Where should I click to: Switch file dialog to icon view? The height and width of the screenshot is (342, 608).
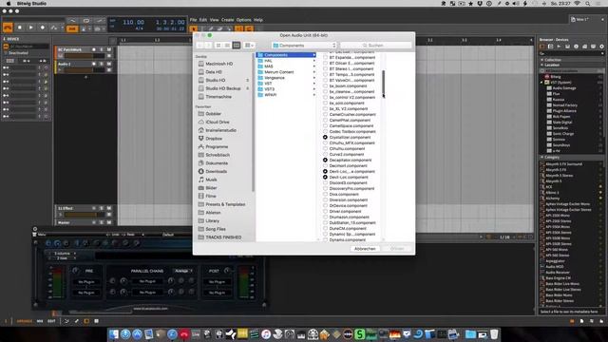coord(218,46)
